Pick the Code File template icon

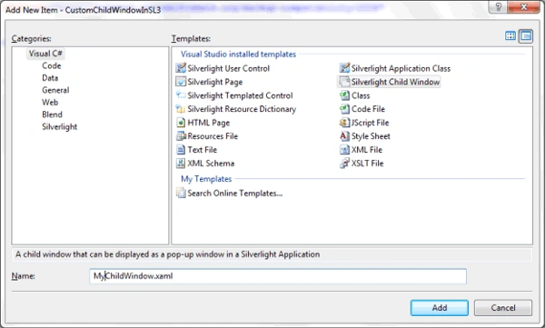tap(344, 109)
